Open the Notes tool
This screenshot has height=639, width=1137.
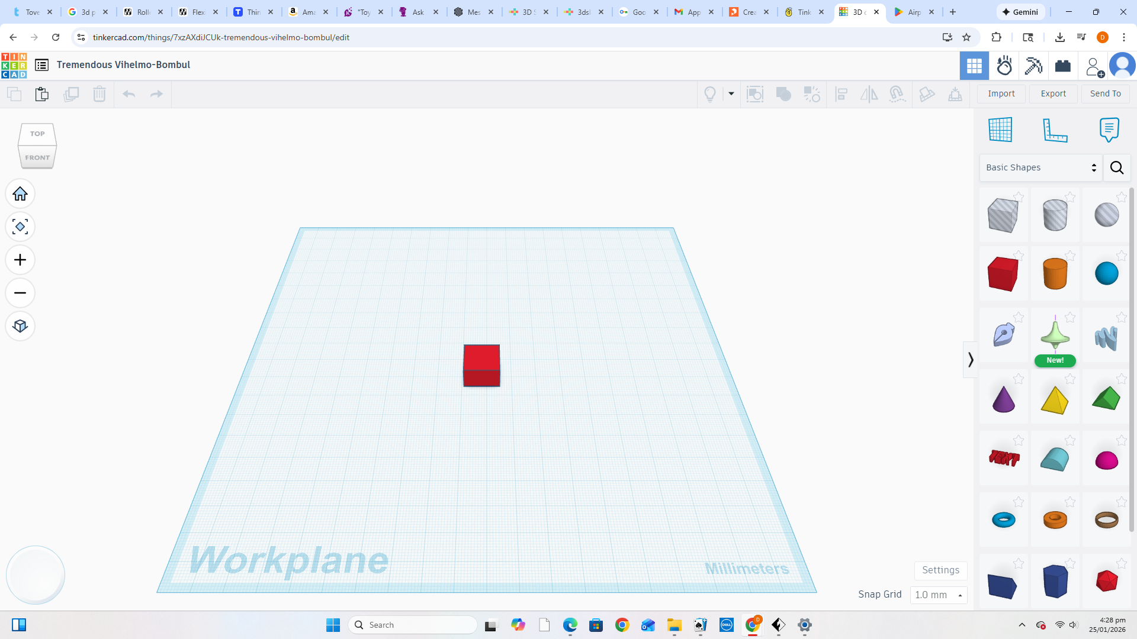click(1109, 130)
